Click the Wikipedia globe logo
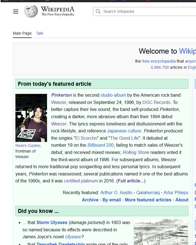The image size is (196, 245). 31,11
